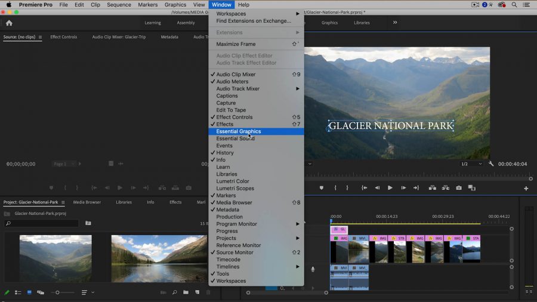Open the Creative Cloud menu bar icon
Viewport: 537px width, 302px height.
tap(502, 5)
